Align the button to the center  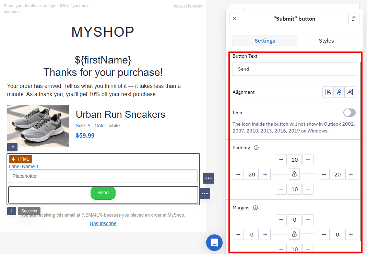(x=339, y=92)
